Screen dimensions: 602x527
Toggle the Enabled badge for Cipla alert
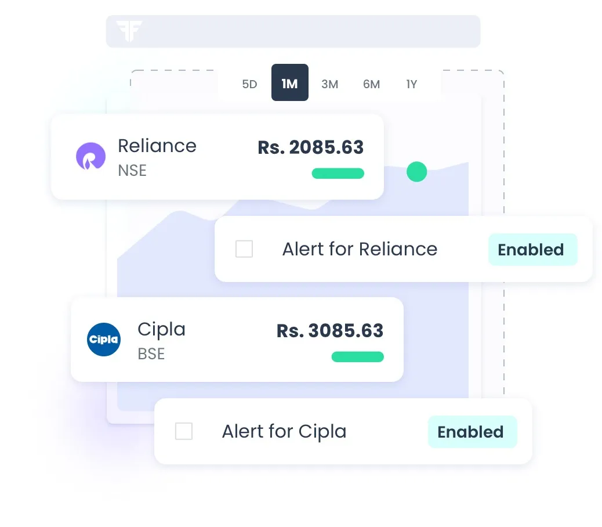click(471, 432)
